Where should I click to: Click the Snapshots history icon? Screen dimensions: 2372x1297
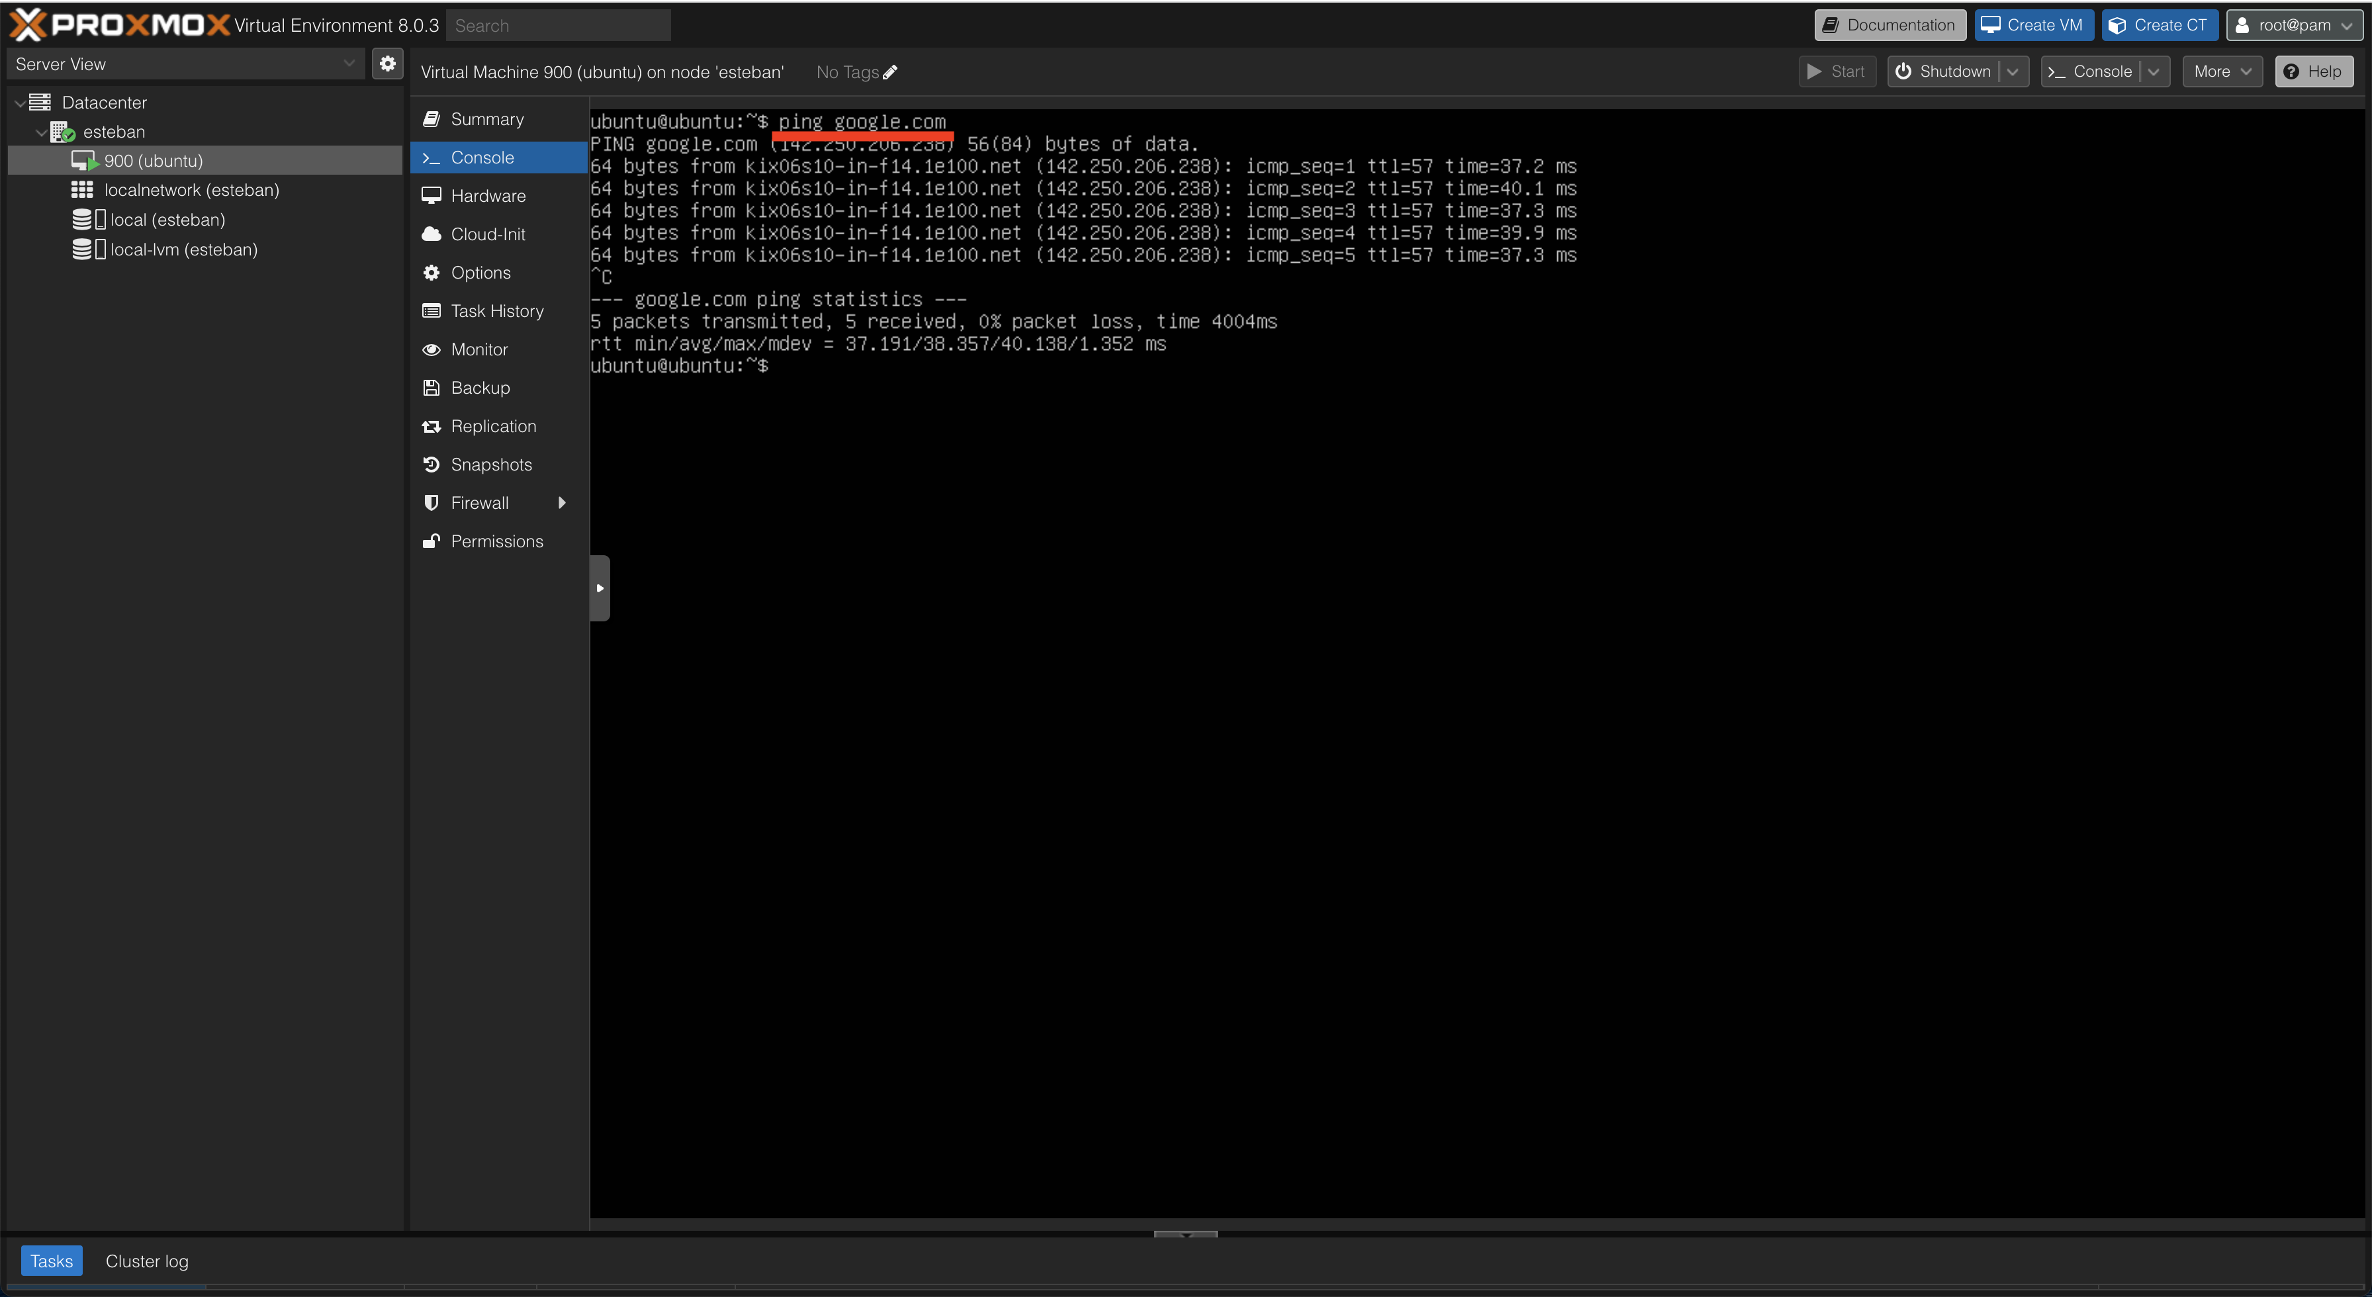point(431,465)
